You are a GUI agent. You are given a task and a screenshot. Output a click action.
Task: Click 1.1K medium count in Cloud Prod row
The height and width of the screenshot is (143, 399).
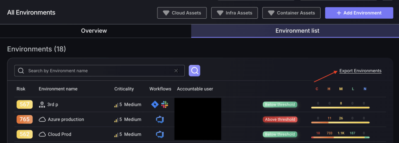click(341, 133)
